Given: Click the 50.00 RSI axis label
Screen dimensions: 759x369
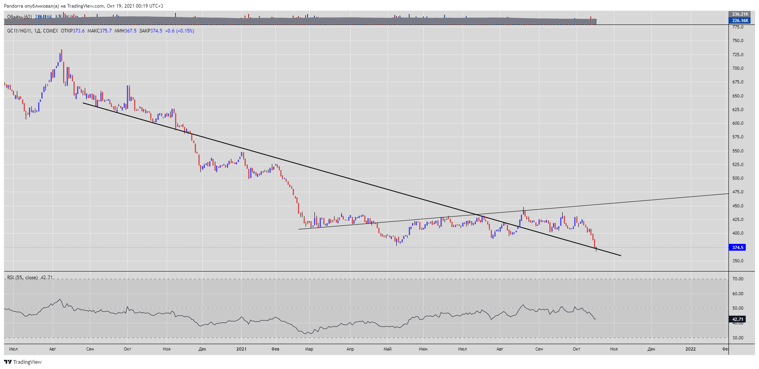Looking at the screenshot, I should coord(738,308).
